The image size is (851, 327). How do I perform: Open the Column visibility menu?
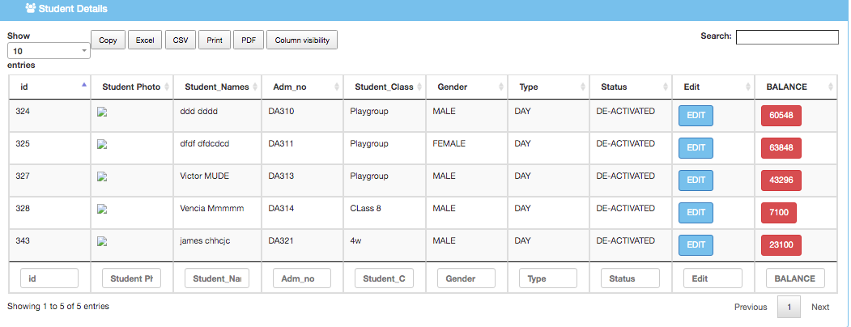tap(301, 40)
